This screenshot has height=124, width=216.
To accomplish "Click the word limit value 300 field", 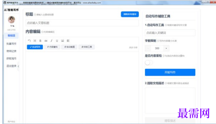I will (157, 48).
